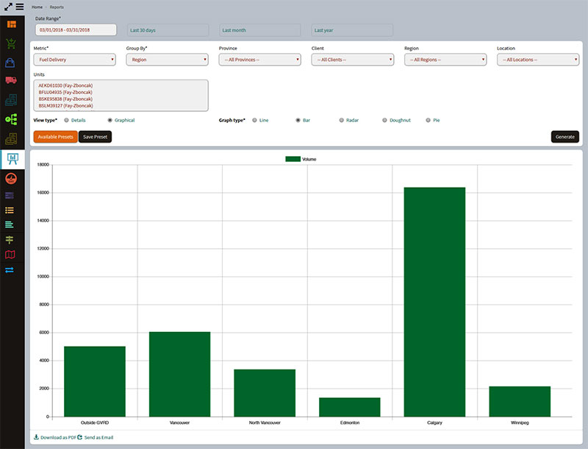Open the yellow bulleted list icon
Image resolution: width=588 pixels, height=449 pixels.
pyautogui.click(x=10, y=211)
